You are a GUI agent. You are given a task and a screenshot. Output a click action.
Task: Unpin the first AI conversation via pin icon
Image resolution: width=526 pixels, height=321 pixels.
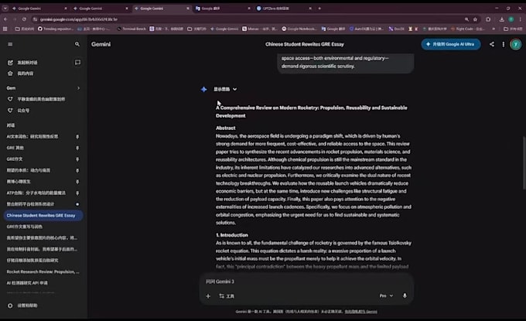[77, 137]
